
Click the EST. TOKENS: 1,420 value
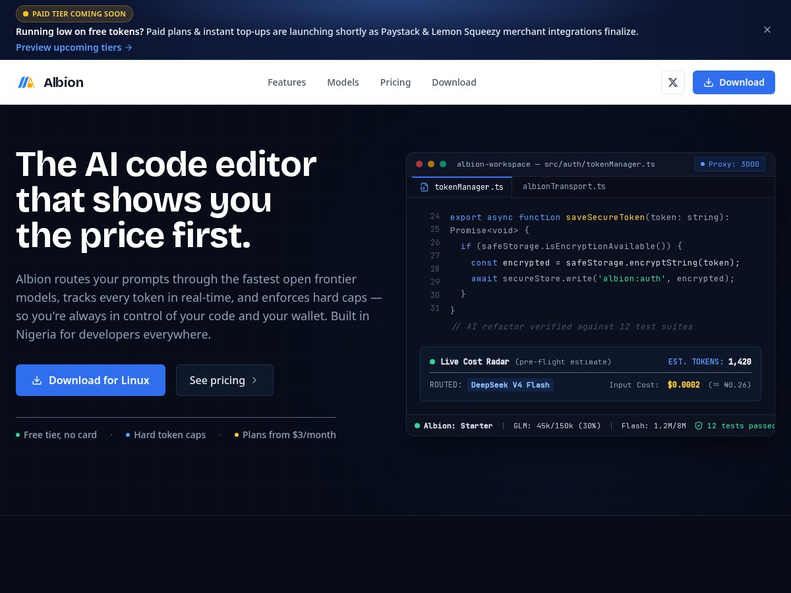click(710, 362)
